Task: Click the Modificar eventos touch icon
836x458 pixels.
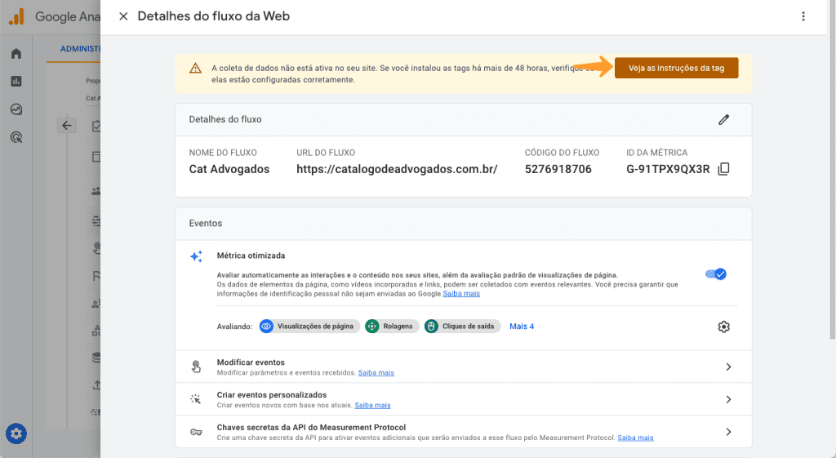Action: click(196, 367)
